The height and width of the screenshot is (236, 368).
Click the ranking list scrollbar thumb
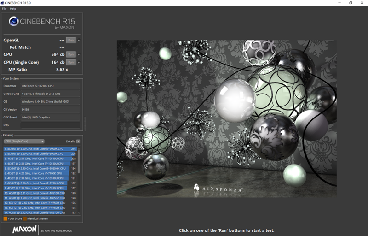(x=79, y=161)
